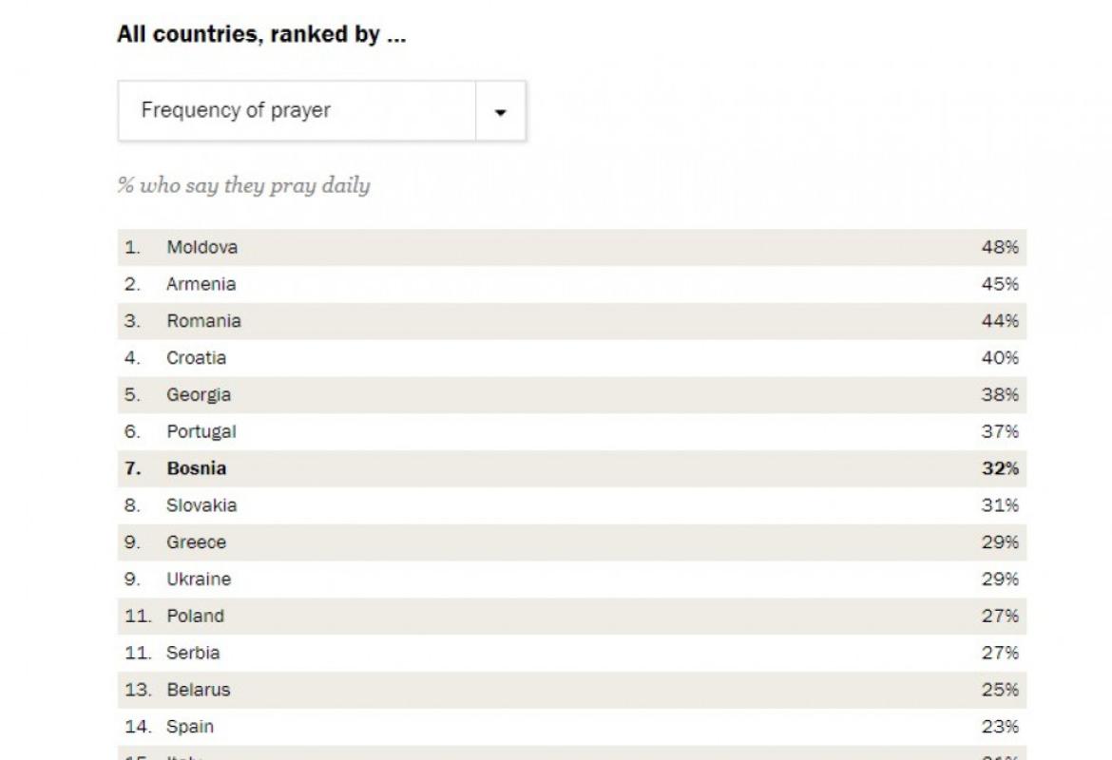Click the "All countries, ranked by" heading
This screenshot has width=1112, height=760.
pyautogui.click(x=261, y=35)
